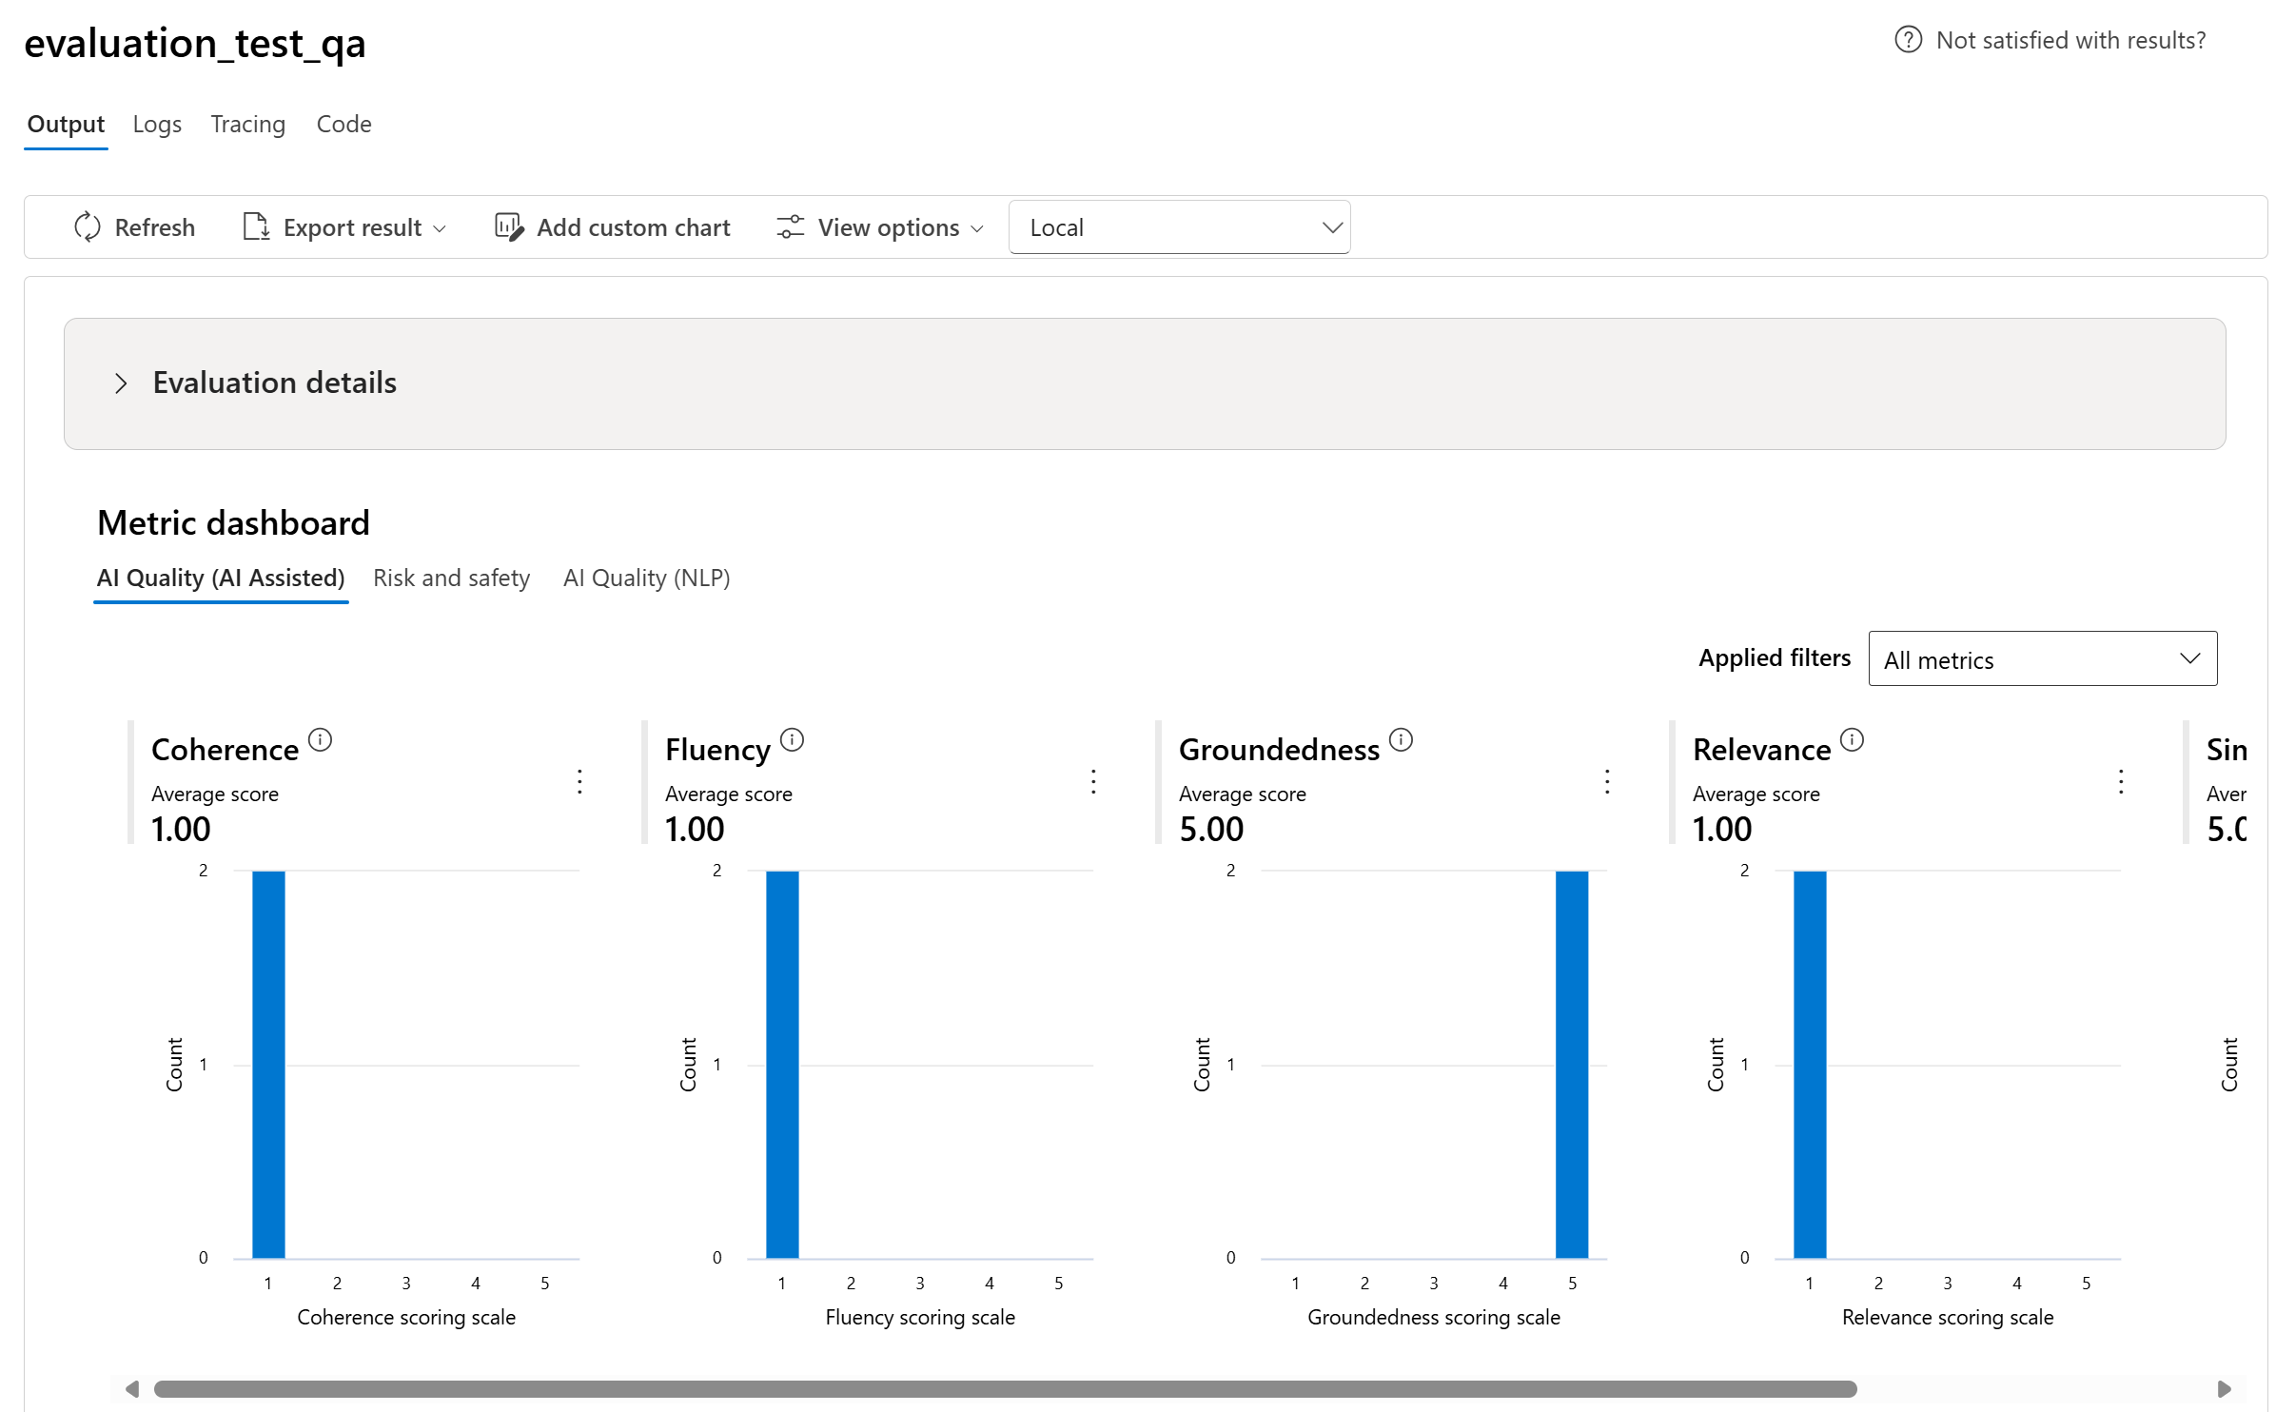The image size is (2276, 1412).
Task: Click the info icon next to Coherence
Action: point(321,739)
